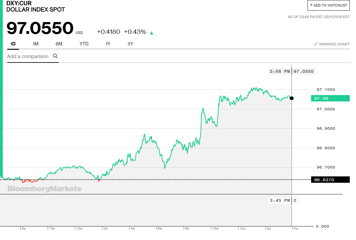Click the 3:56 PM tooltip time

tap(280, 71)
